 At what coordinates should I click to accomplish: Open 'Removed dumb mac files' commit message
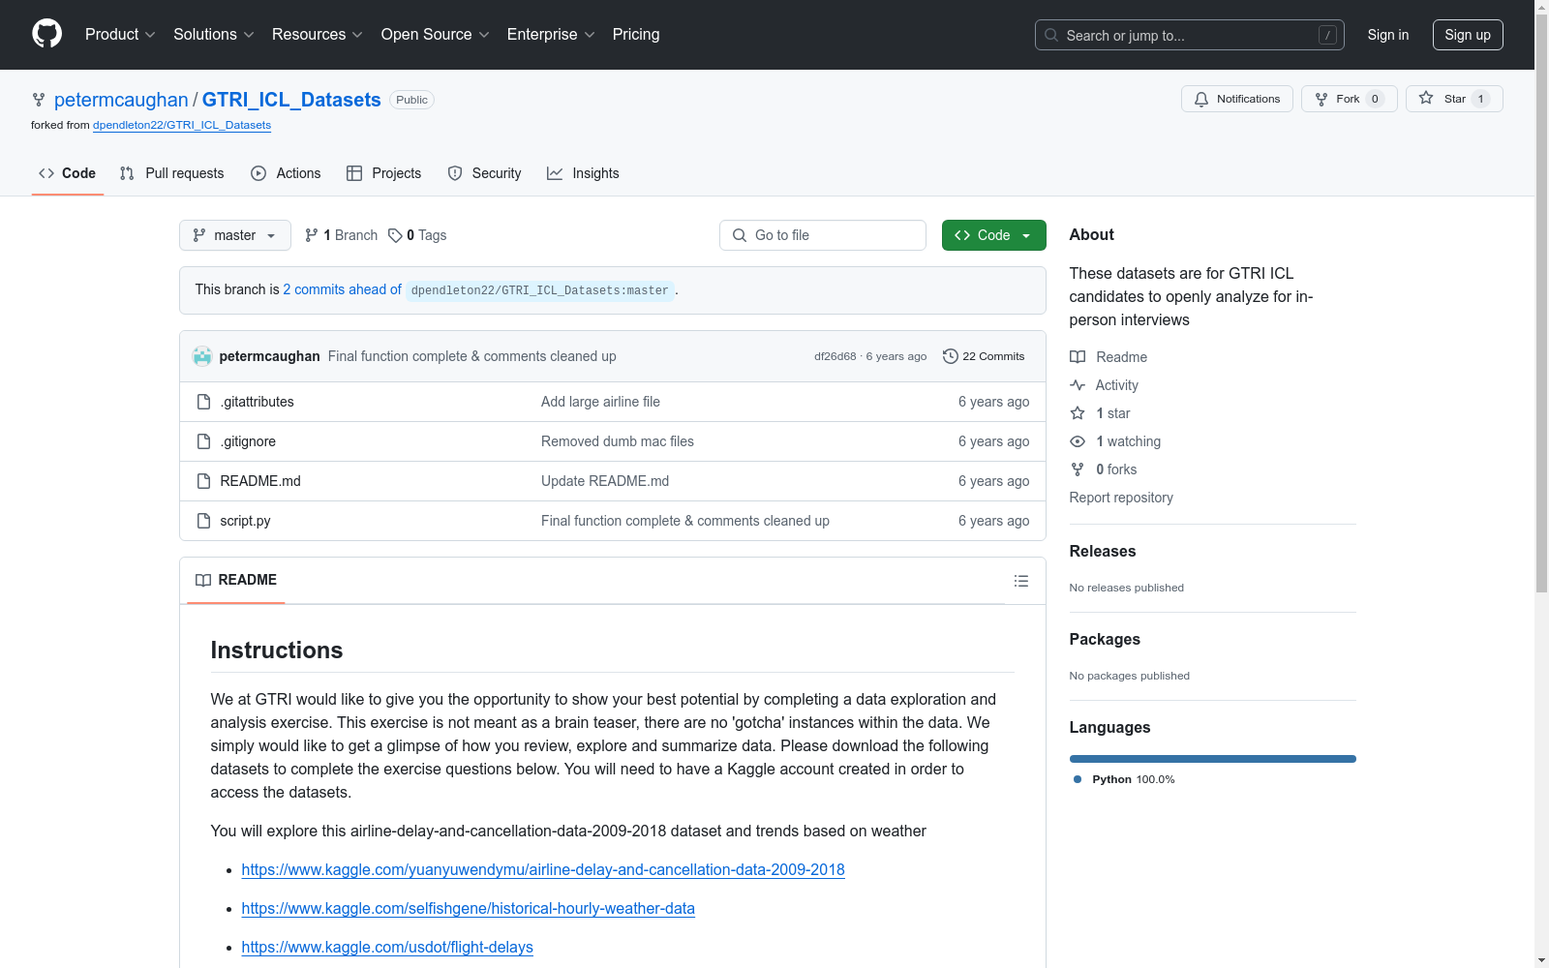[x=618, y=441]
